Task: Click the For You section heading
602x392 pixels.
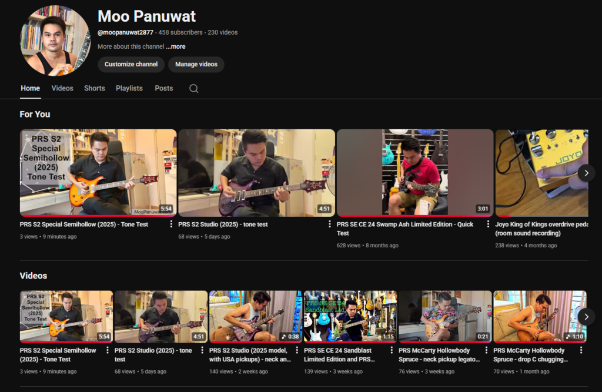Action: [35, 115]
